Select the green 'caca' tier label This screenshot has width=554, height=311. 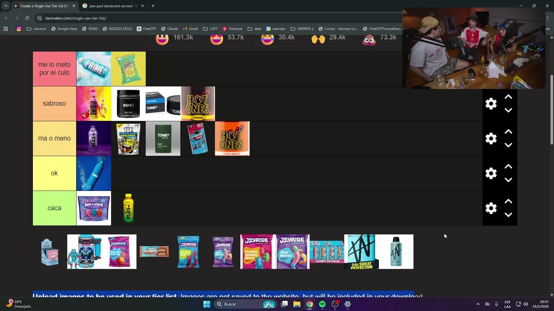(x=55, y=208)
